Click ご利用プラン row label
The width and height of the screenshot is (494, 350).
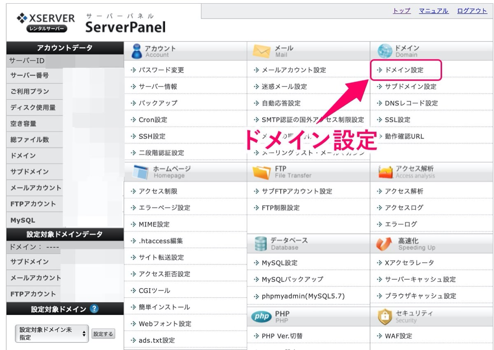(x=30, y=92)
